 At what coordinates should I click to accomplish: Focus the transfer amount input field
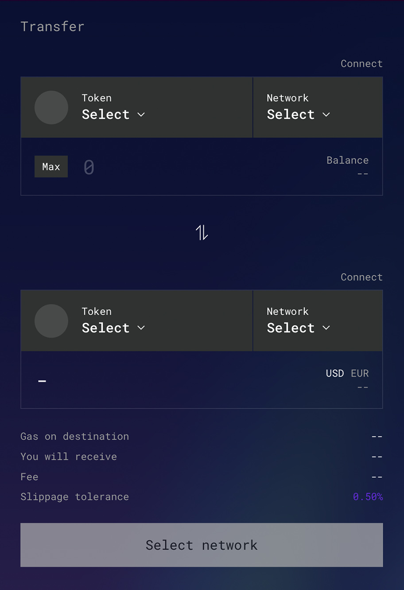coord(195,167)
